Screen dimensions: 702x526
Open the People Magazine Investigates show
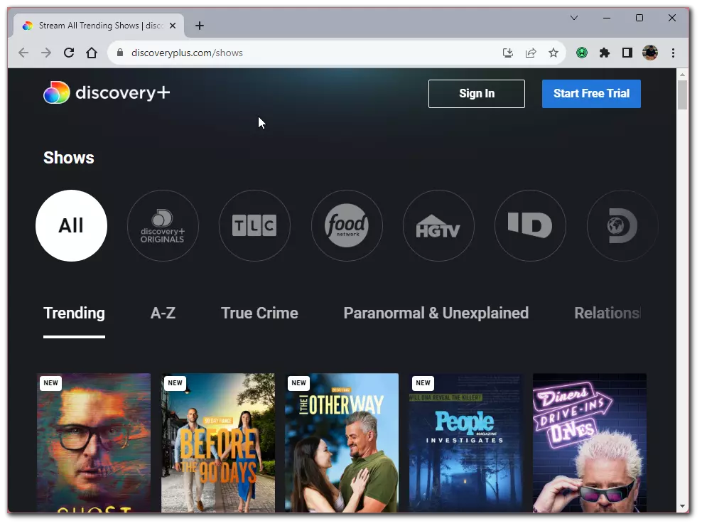pos(465,443)
